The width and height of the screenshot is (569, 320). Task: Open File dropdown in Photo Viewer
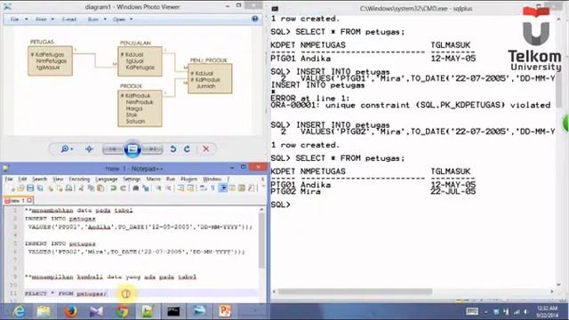pos(19,20)
